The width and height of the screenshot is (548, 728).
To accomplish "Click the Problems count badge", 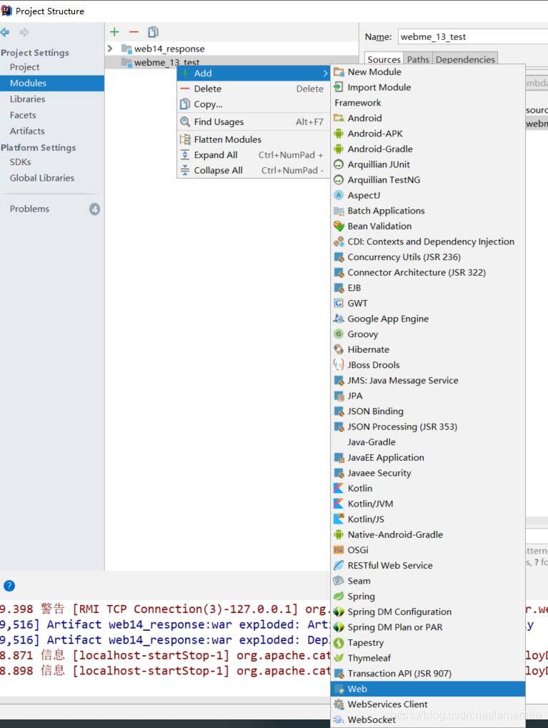I will click(x=94, y=209).
